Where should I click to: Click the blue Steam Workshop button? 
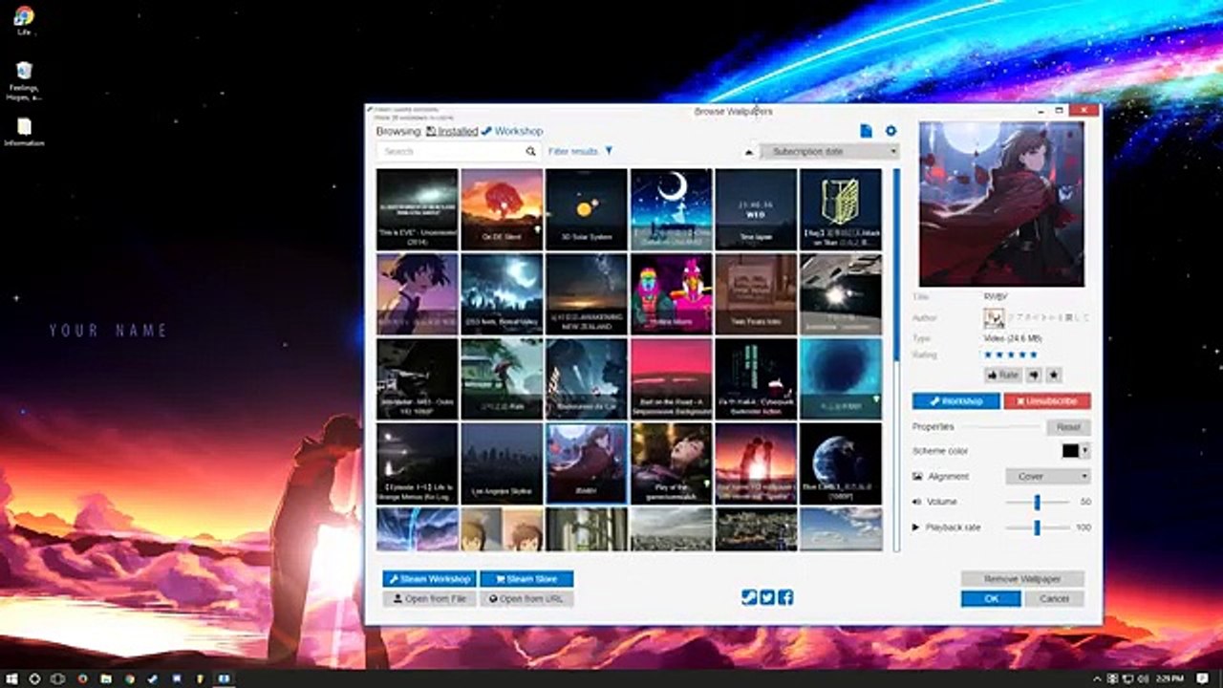pos(429,579)
